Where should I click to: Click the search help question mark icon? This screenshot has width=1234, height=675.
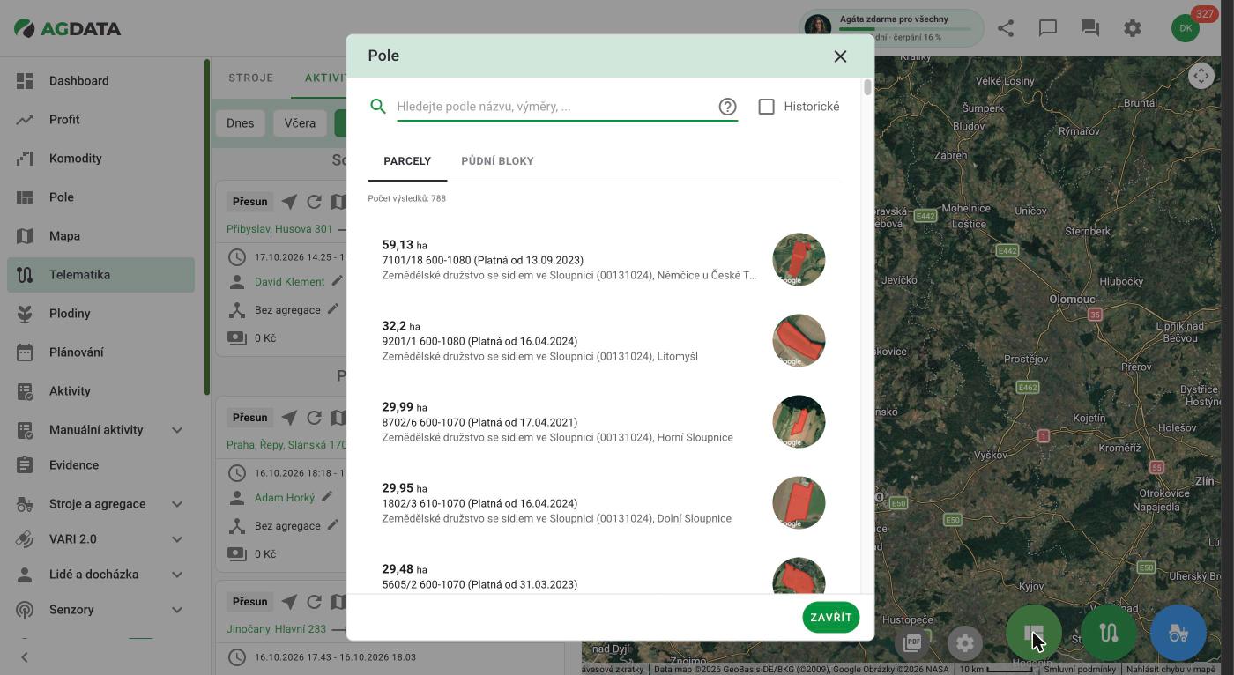point(727,107)
